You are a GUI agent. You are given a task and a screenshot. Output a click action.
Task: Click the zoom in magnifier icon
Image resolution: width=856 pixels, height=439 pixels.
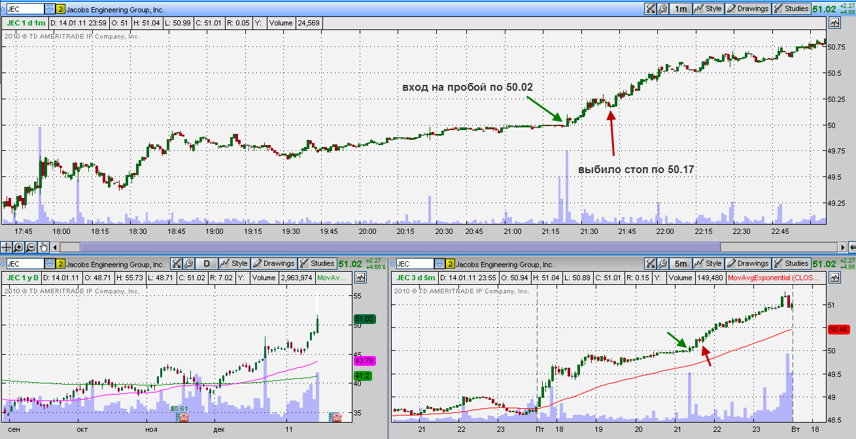19,247
